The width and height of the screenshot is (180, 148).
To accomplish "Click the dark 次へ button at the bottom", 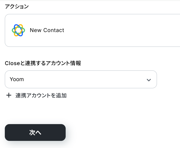I will pos(35,132).
